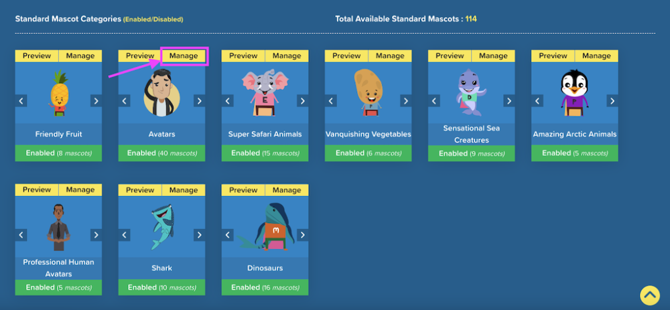Show next mascot in Sensational Sea Creatures
Screen dimensions: 670x310
[509, 101]
